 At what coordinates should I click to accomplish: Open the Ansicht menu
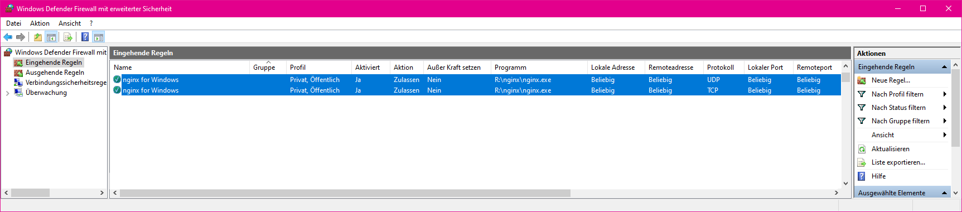click(70, 23)
